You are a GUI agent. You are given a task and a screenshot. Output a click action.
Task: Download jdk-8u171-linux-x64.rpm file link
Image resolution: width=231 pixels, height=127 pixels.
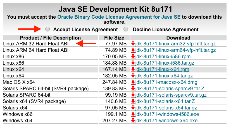click(x=162, y=70)
